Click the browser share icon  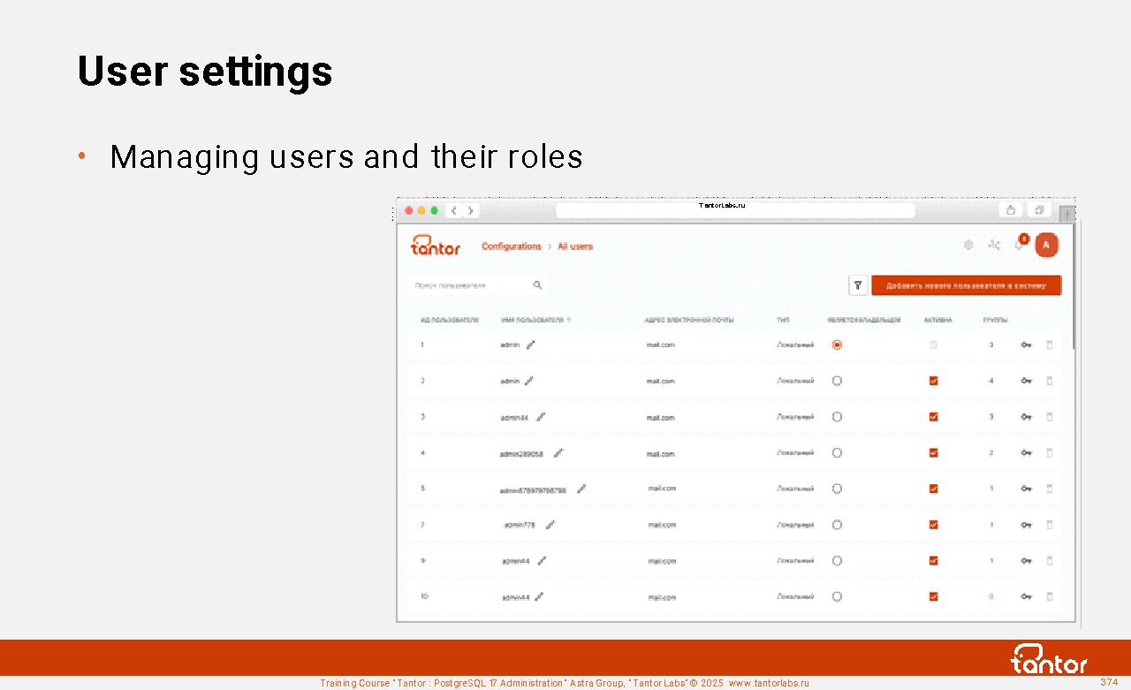(x=1011, y=210)
